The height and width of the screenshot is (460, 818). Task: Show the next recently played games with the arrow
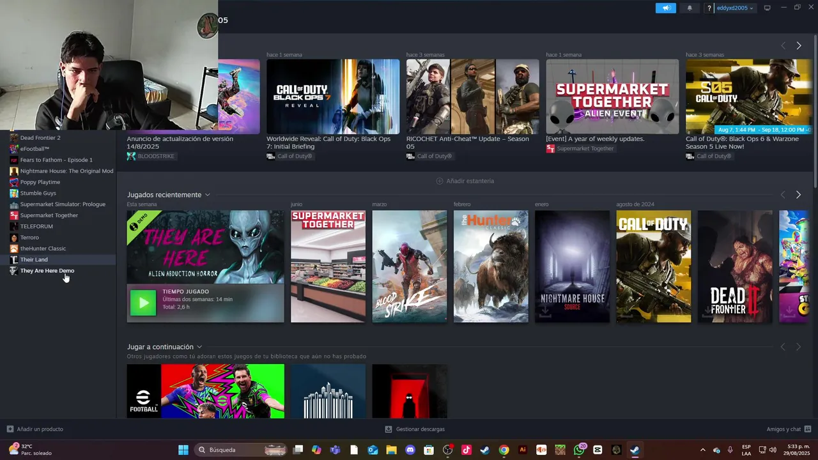point(798,195)
